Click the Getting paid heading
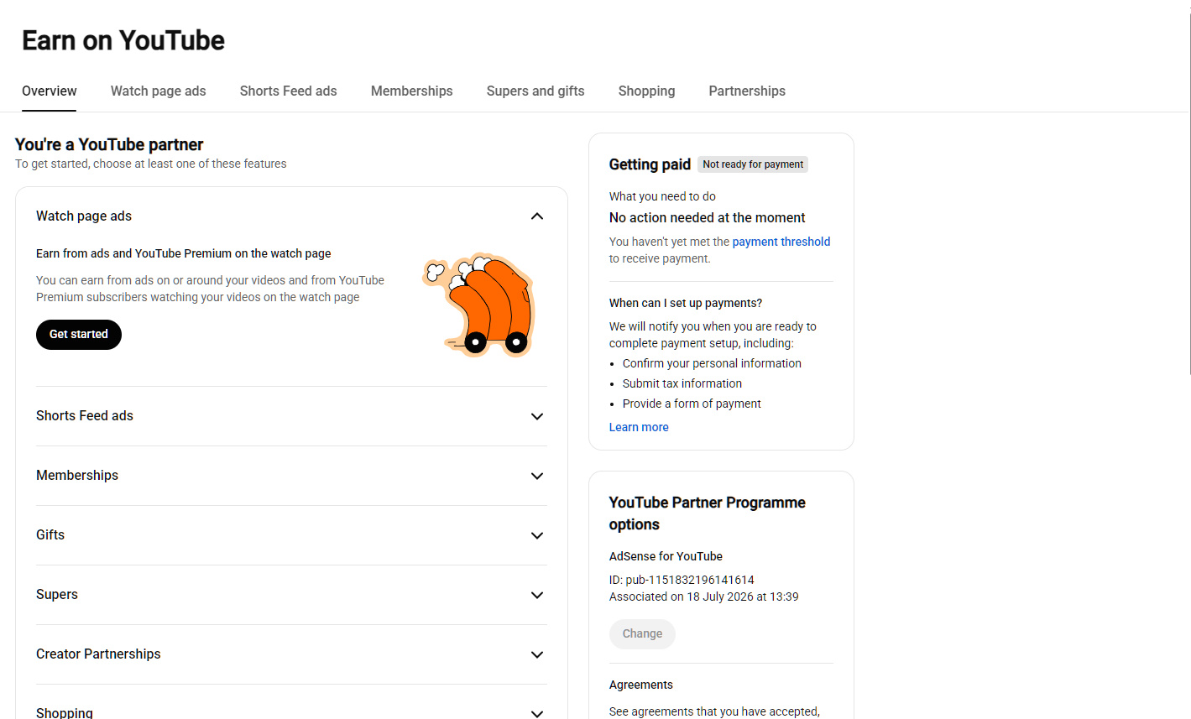 tap(650, 164)
